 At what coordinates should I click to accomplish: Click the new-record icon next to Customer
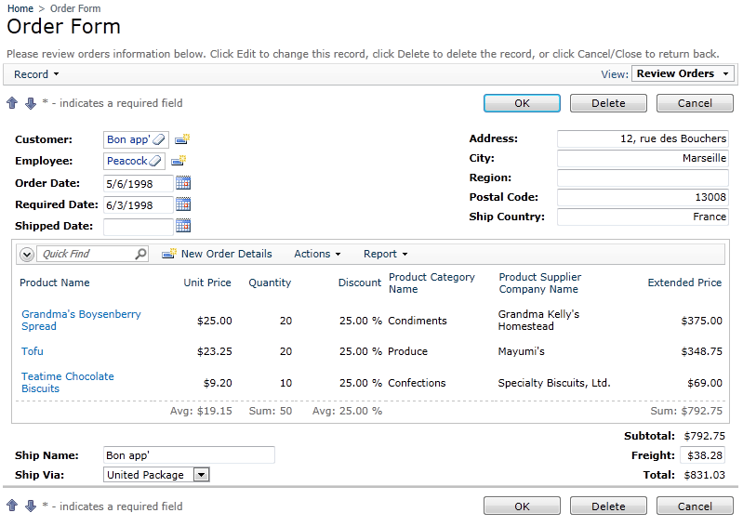pyautogui.click(x=182, y=139)
